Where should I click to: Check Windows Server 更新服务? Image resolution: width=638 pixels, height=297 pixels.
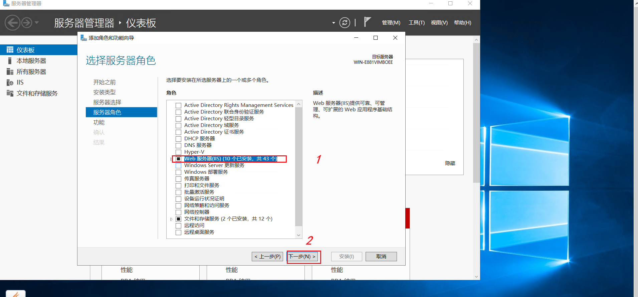[x=179, y=165]
